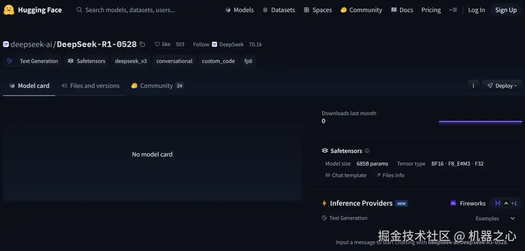The width and height of the screenshot is (525, 251).
Task: Click the Sign Up button
Action: click(x=506, y=10)
